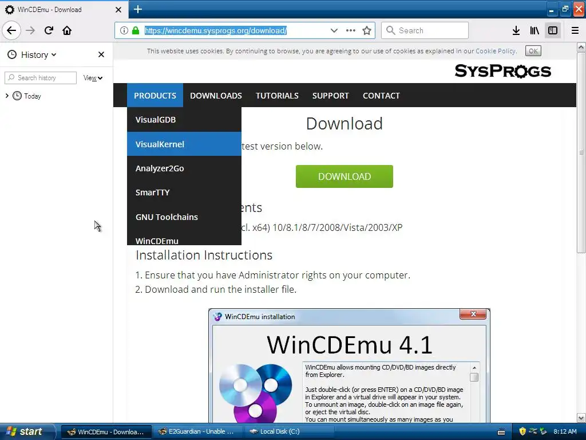Bookmark this page with the star
The height and width of the screenshot is (440, 586).
click(x=367, y=30)
